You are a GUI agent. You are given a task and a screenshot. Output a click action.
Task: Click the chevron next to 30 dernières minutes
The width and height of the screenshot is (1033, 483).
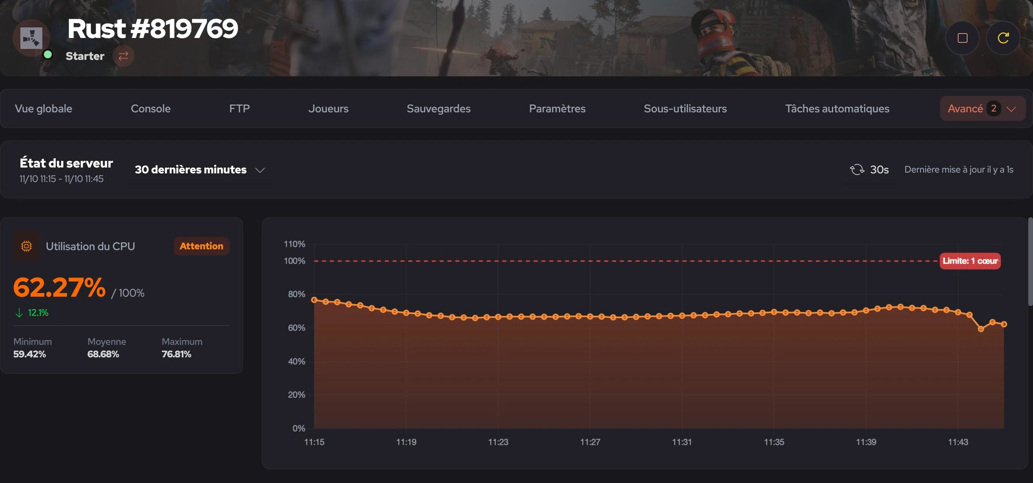tap(260, 170)
